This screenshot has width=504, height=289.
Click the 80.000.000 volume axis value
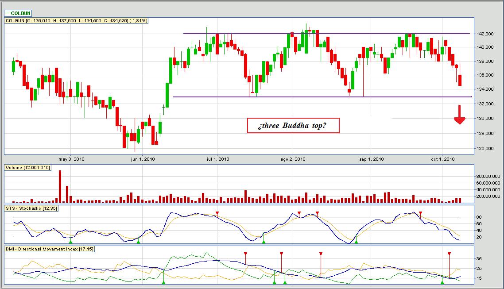488,176
